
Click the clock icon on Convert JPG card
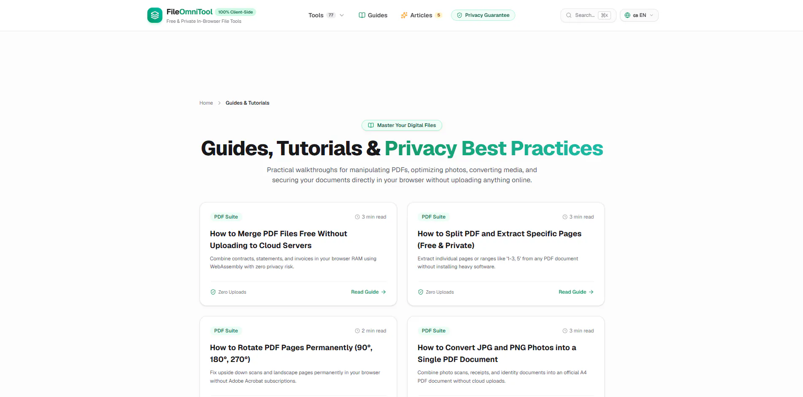pyautogui.click(x=565, y=331)
